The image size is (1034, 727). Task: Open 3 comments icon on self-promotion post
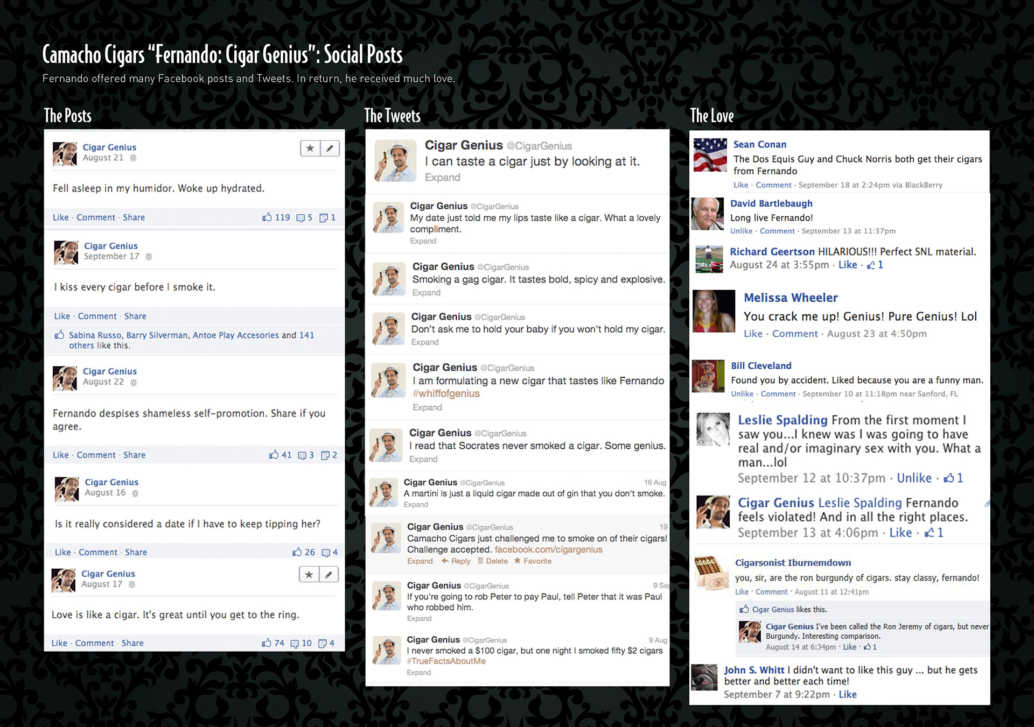click(306, 455)
